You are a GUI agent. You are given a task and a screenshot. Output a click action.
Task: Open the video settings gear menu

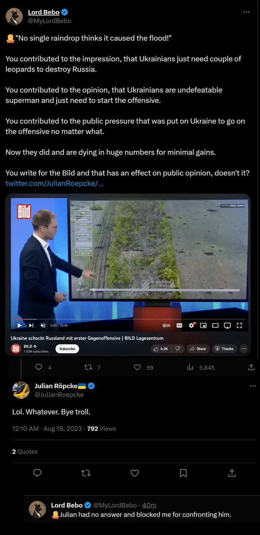point(191,325)
